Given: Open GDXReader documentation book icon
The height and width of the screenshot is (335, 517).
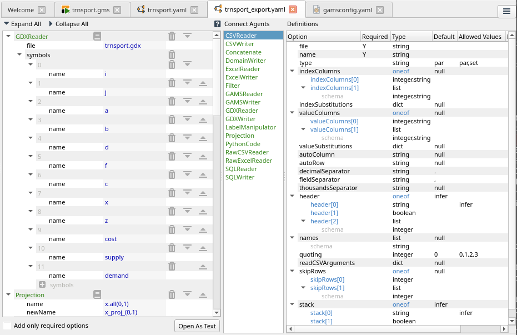Looking at the screenshot, I should click(97, 36).
